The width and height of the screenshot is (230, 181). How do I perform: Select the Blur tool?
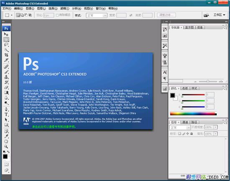[x=6, y=98]
